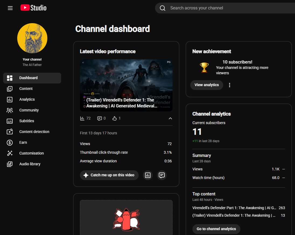Click the trophy achievement icon
This screenshot has width=295, height=235.
[204, 67]
